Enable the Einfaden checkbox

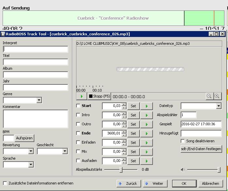(78, 143)
